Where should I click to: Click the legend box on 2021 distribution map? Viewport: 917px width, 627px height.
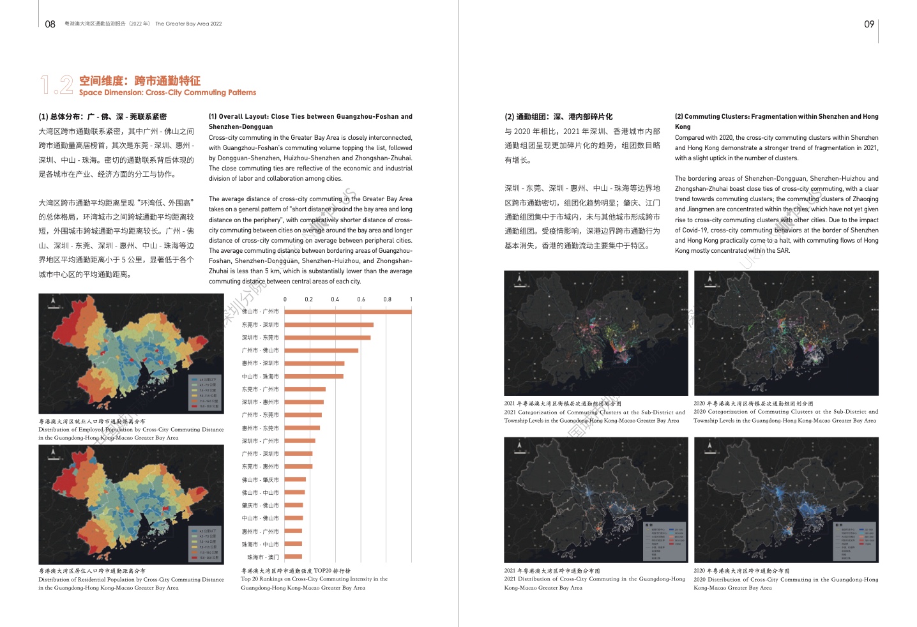click(664, 542)
